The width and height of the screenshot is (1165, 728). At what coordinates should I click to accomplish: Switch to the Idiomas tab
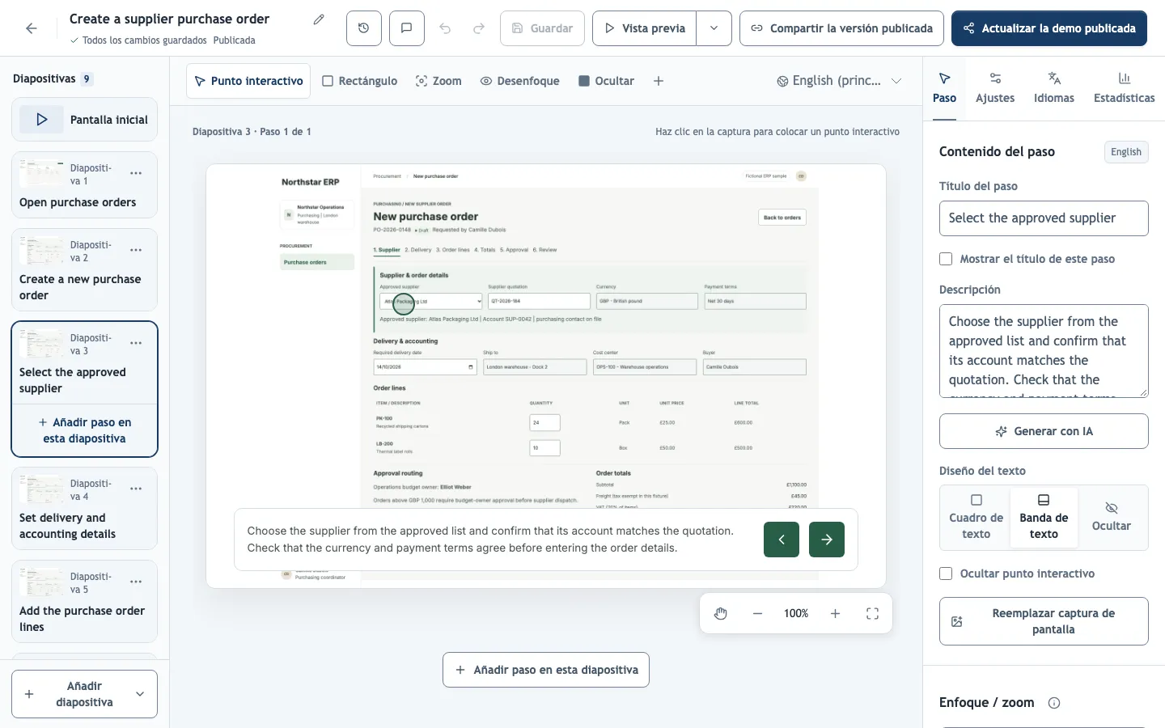click(x=1054, y=88)
